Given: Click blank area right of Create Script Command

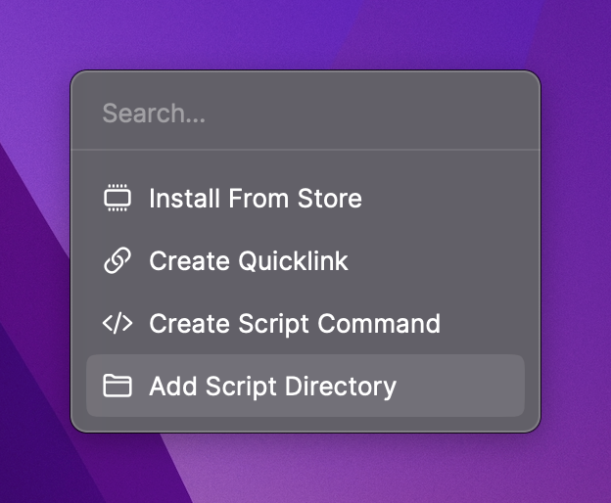Looking at the screenshot, I should tap(485, 323).
